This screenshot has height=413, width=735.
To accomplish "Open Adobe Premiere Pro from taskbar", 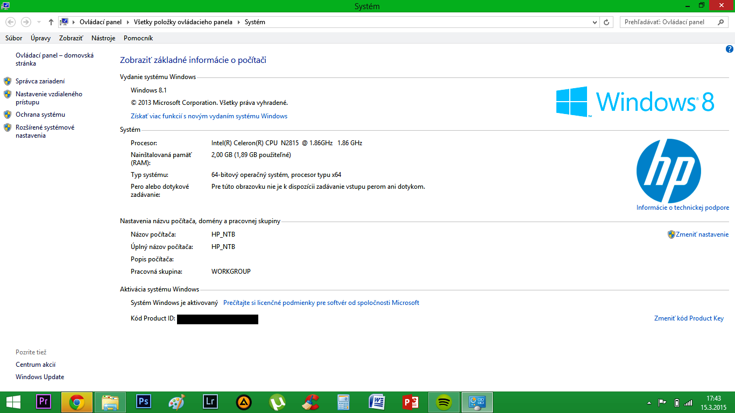I will coord(43,402).
